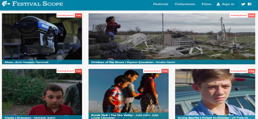Screen dimensions: 258x119
Task: Open the Collections menu item
Action: (185, 4)
